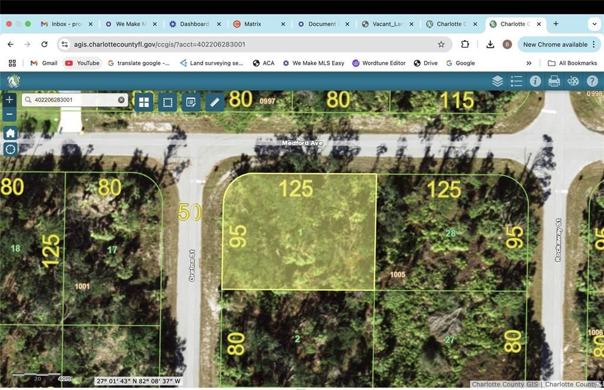The image size is (604, 390).
Task: Activate the locate crosshair tool
Action: click(9, 149)
